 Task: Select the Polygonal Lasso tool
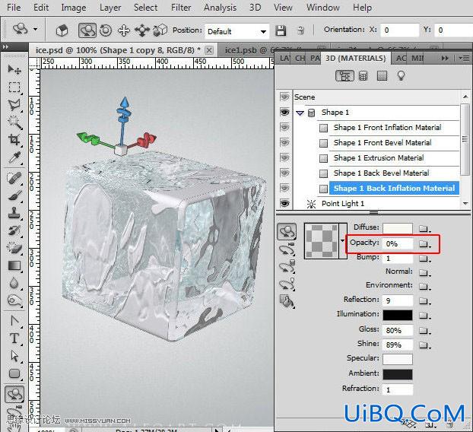pyautogui.click(x=14, y=105)
